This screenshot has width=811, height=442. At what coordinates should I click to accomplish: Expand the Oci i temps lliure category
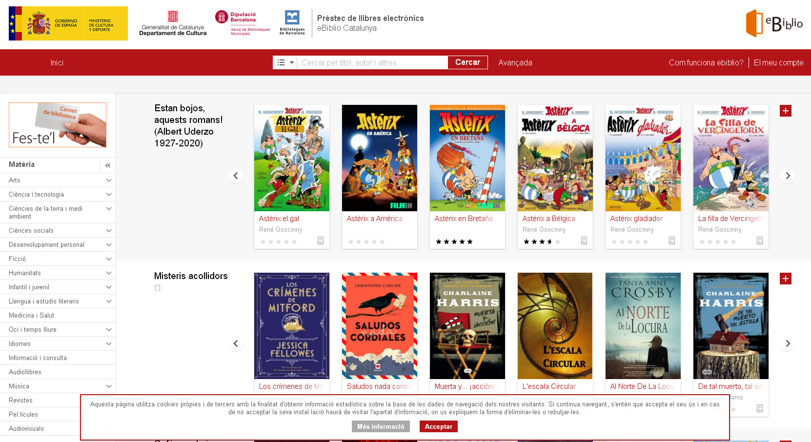coord(108,330)
